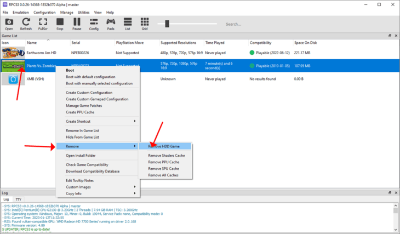Expand the Create Shortcut submenu
Viewport: 400px width, 234px height.
98,121
